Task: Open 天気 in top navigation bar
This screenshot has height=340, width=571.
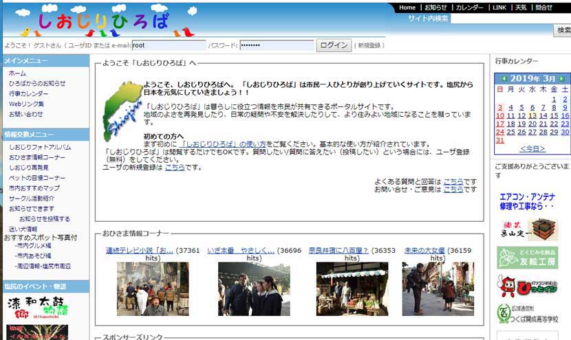Action: coord(521,8)
